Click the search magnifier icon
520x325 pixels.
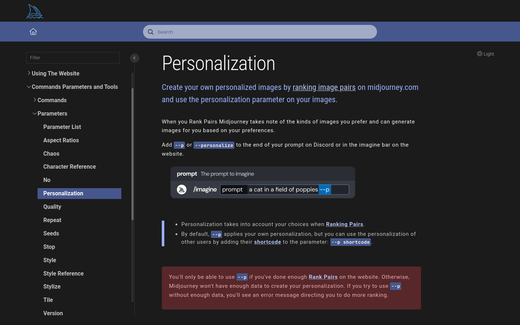151,32
